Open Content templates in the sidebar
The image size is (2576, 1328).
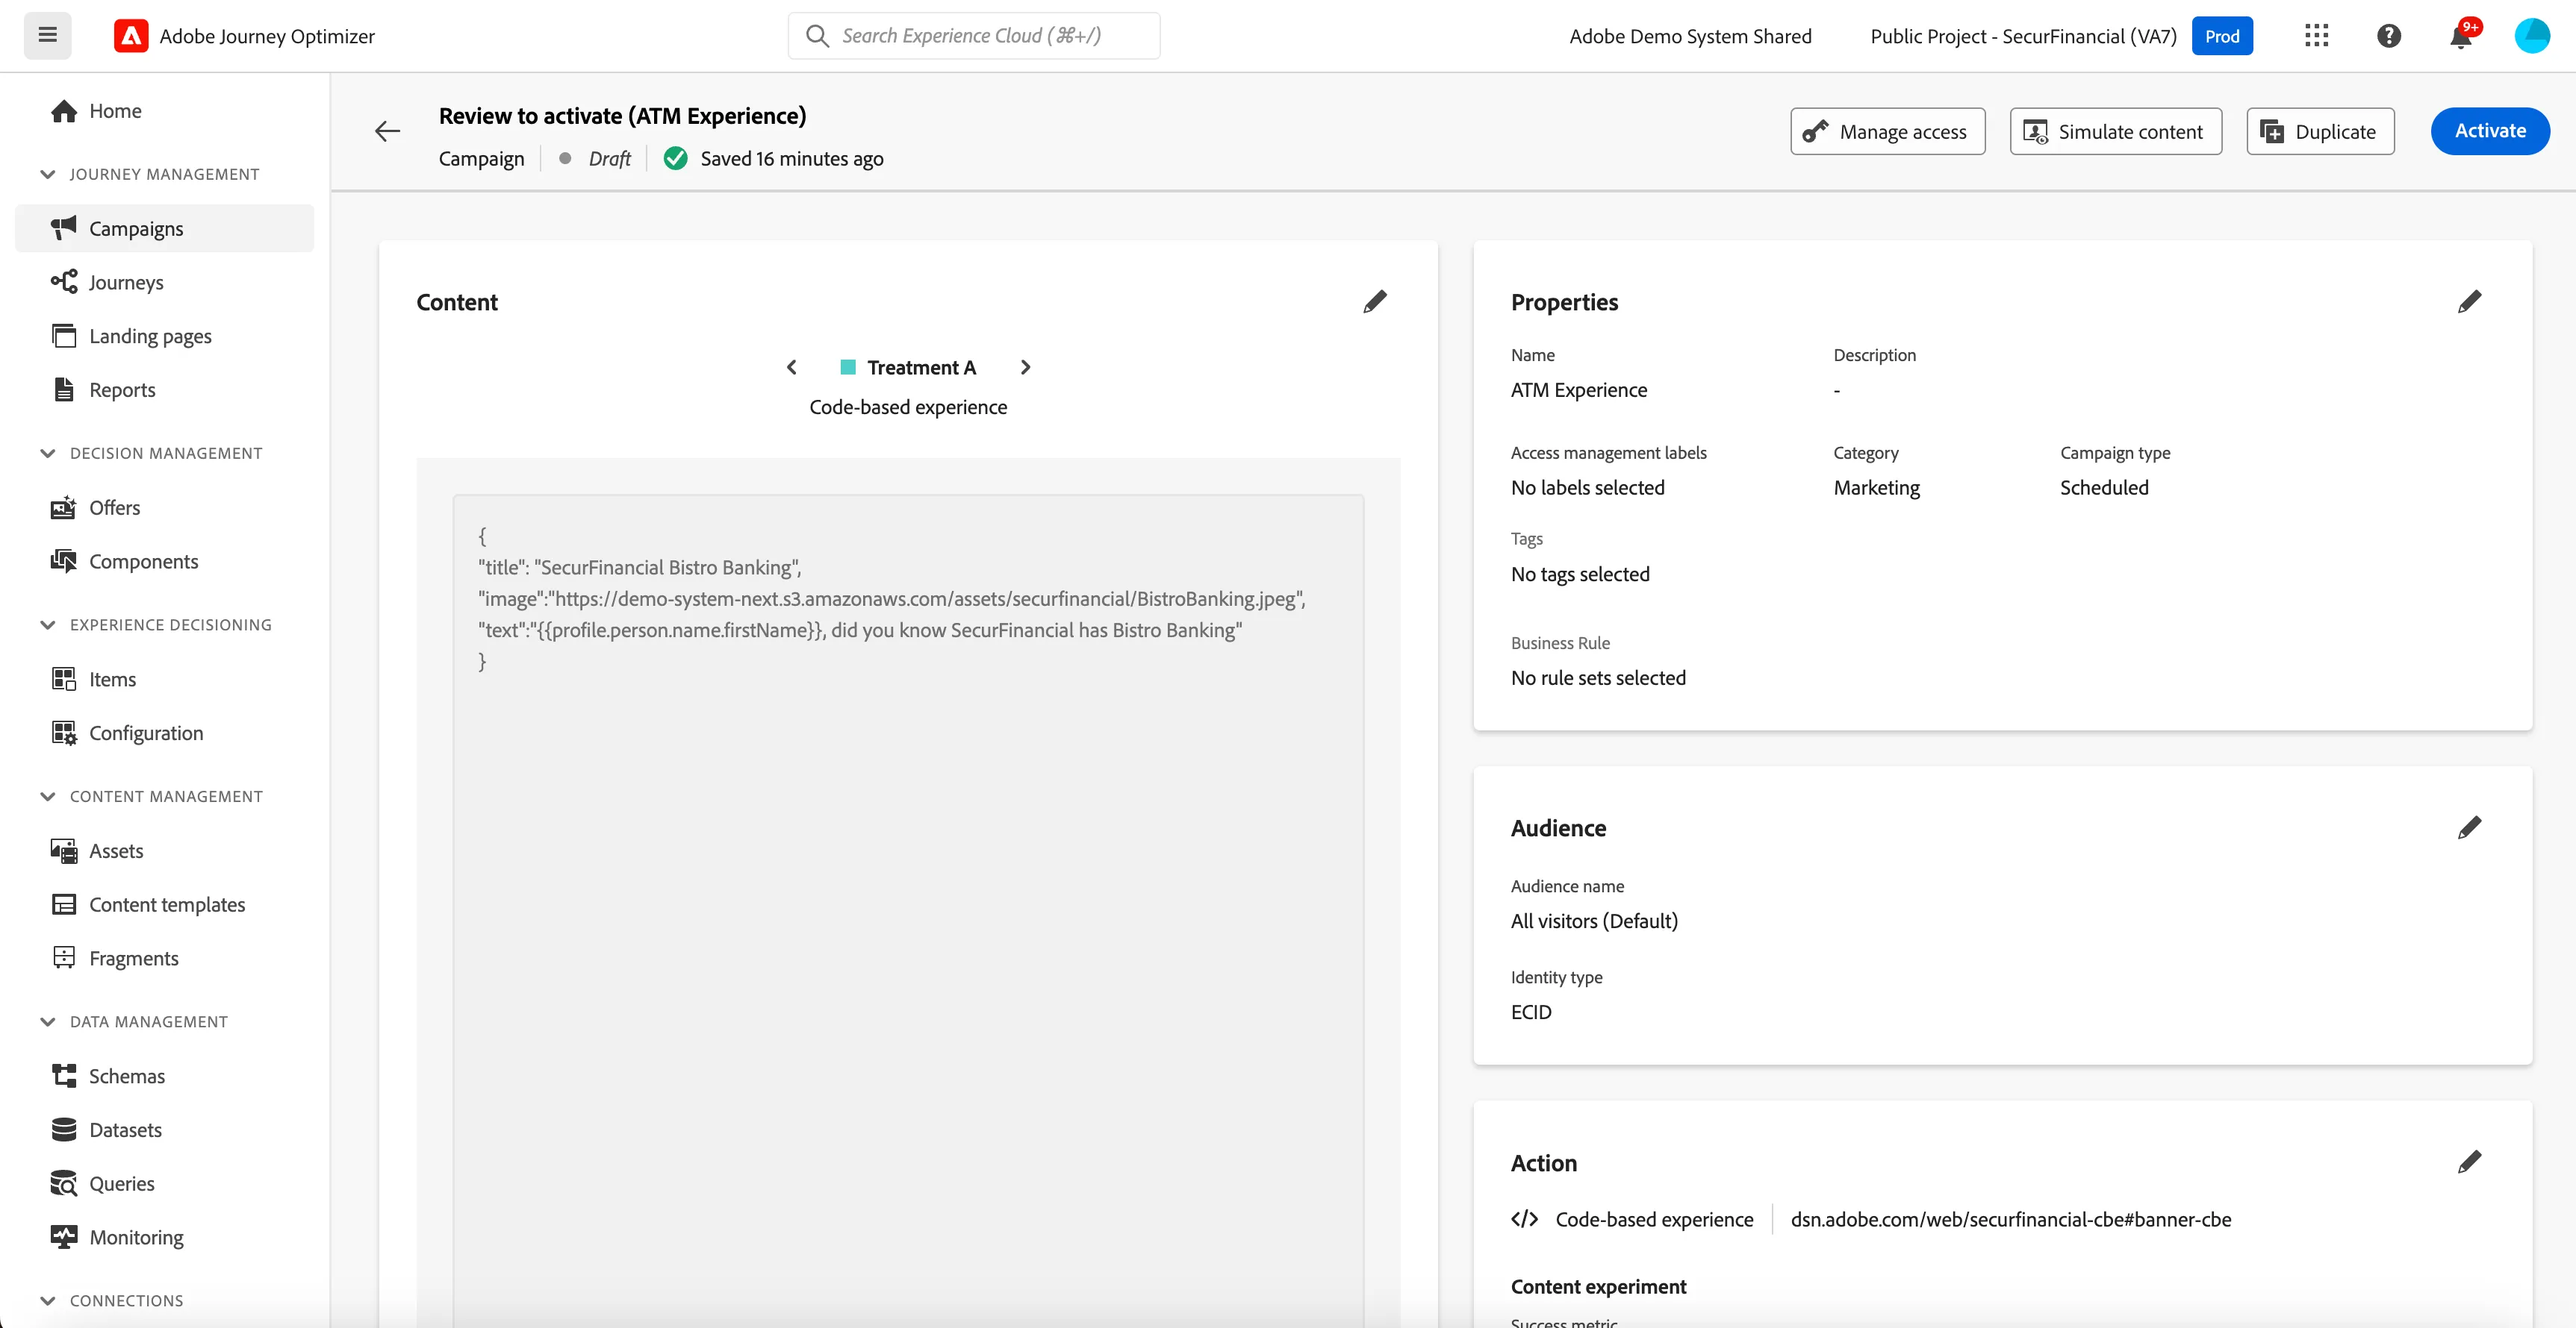pos(165,905)
